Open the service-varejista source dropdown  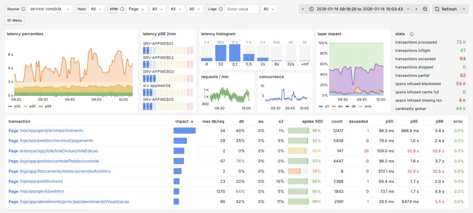pos(50,9)
